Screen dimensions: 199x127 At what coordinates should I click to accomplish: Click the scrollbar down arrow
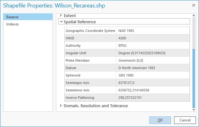click(x=194, y=109)
